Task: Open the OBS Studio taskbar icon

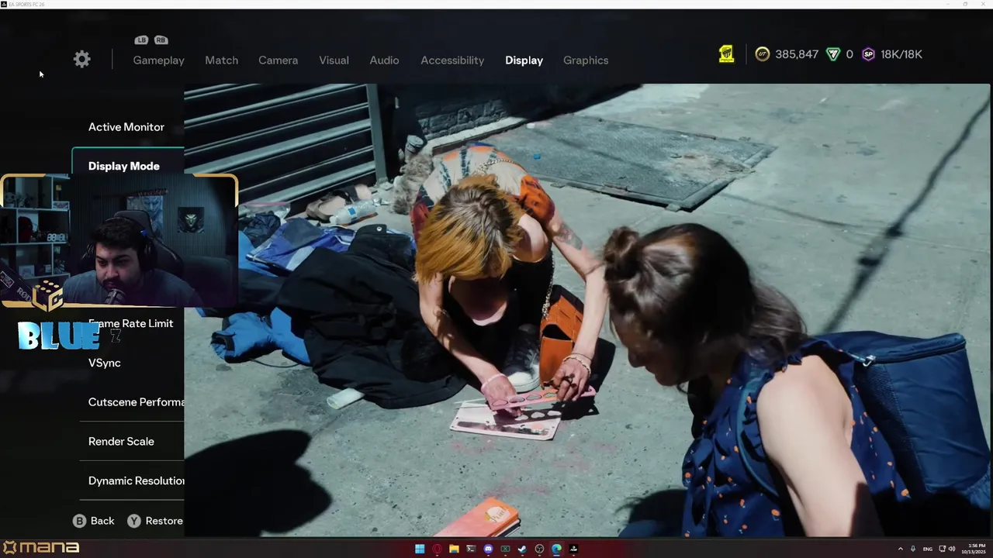Action: pyautogui.click(x=539, y=549)
